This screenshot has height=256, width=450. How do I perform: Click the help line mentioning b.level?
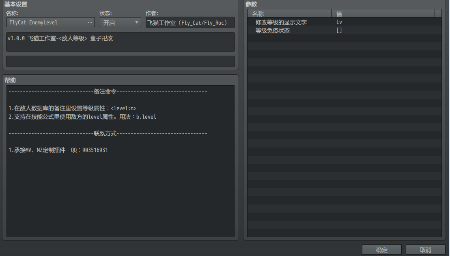pyautogui.click(x=82, y=117)
